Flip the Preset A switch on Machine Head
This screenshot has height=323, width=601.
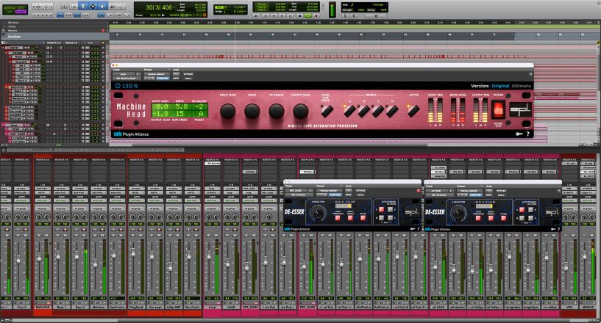point(349,111)
